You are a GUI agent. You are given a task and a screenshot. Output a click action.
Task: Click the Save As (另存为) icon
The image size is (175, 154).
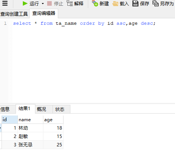point(156,3)
